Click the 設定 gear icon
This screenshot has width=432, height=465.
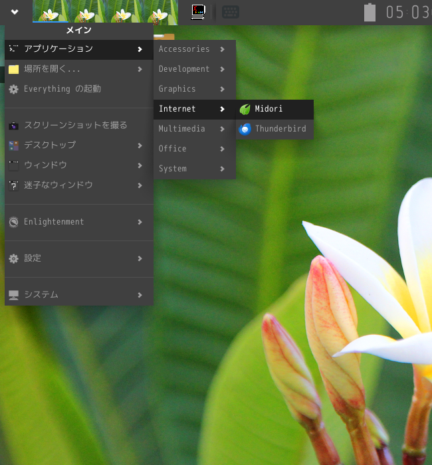tap(14, 258)
